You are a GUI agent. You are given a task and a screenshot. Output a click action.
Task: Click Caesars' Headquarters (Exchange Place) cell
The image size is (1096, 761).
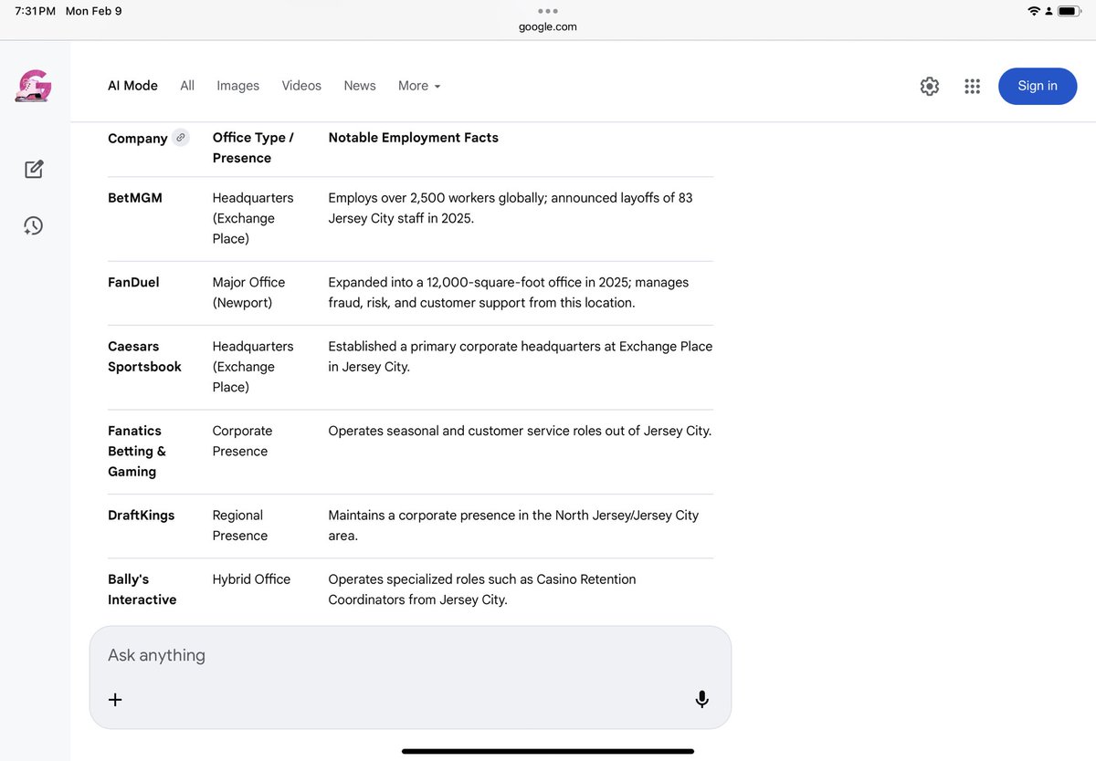point(253,367)
